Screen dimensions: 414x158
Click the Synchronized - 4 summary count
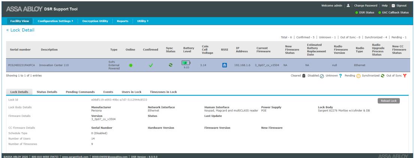(x=376, y=37)
